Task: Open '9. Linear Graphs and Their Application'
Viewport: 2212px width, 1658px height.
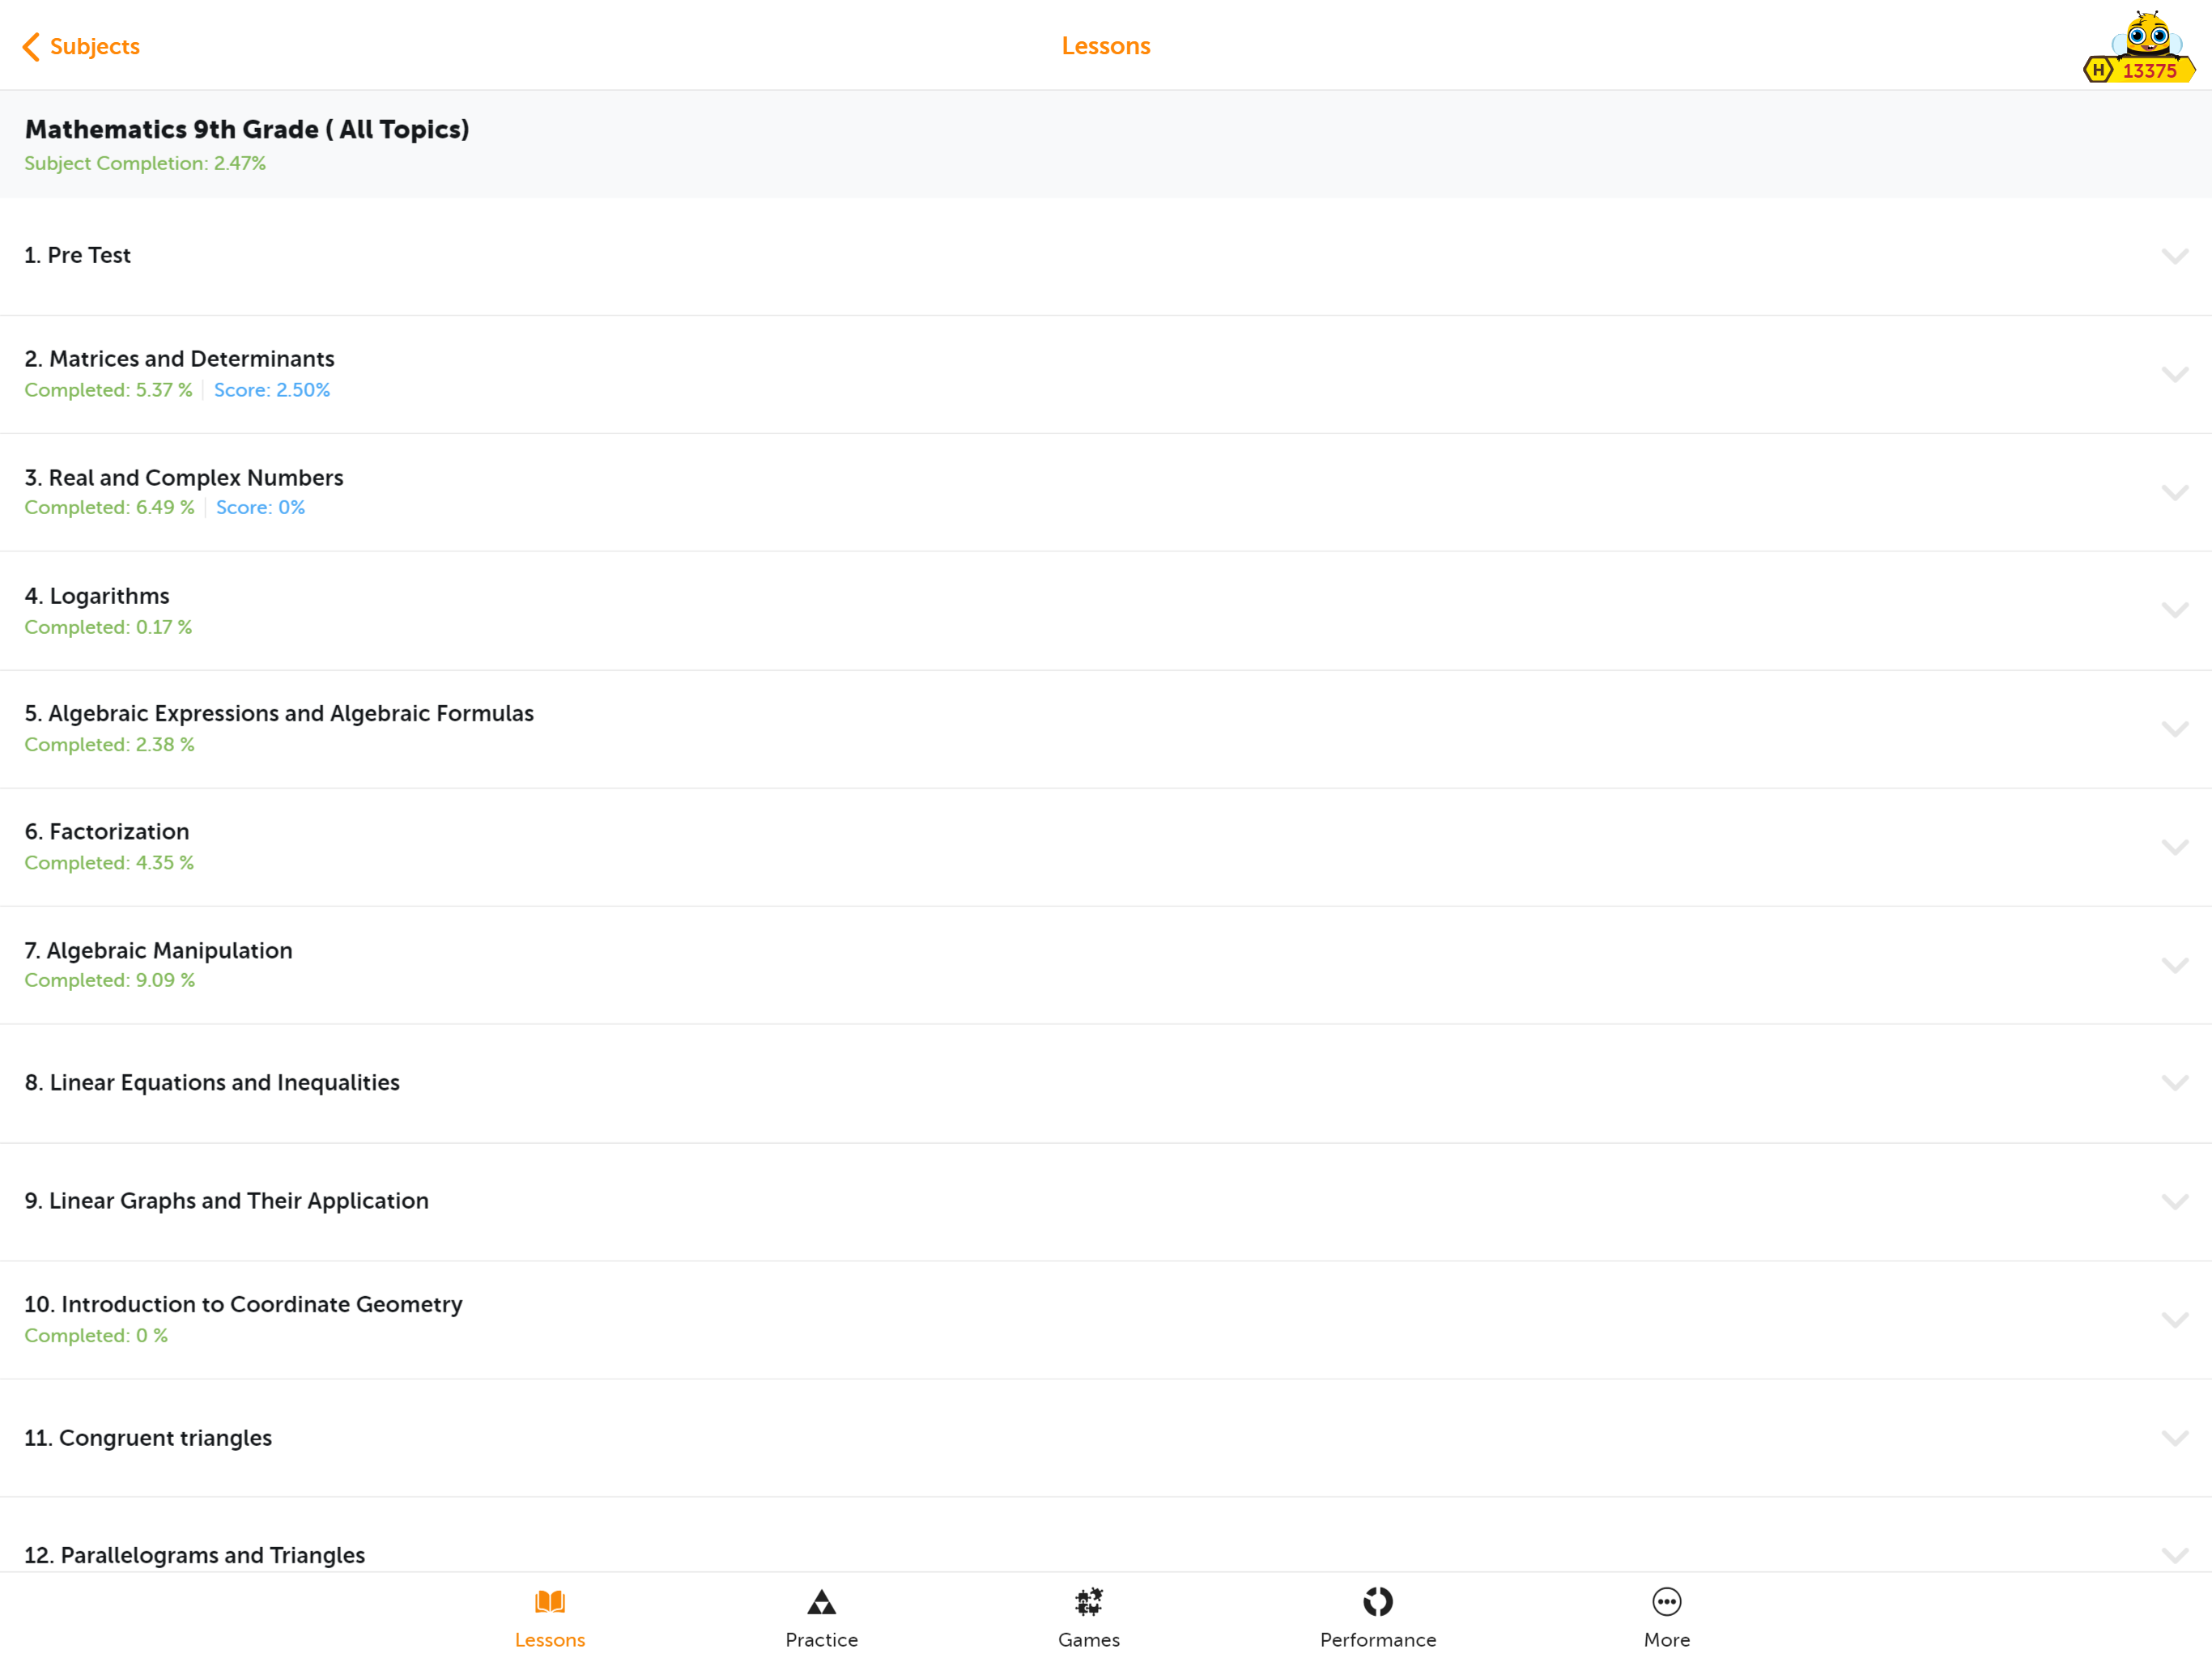Action: tap(1106, 1201)
